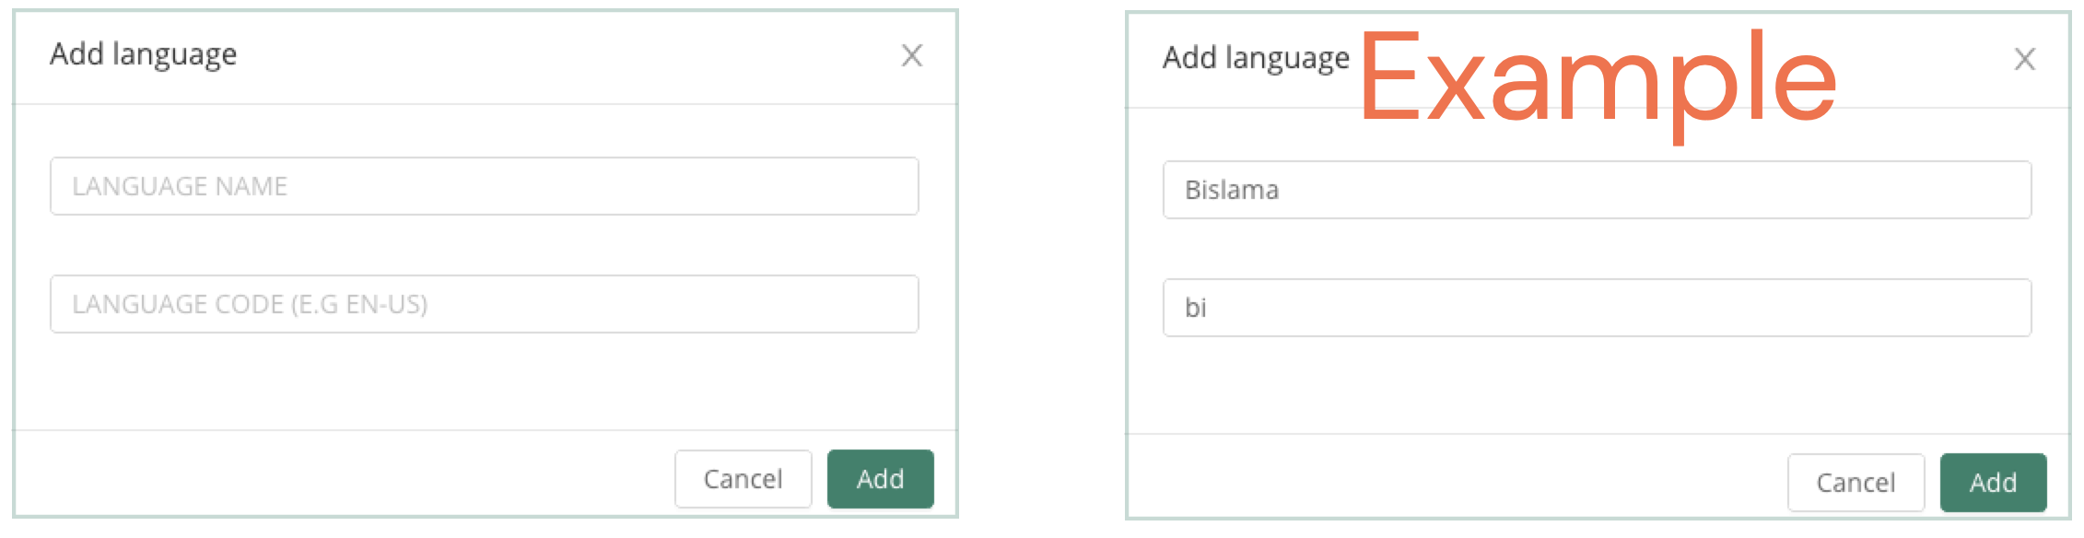Cancel the Bislama example dialog

click(1856, 482)
